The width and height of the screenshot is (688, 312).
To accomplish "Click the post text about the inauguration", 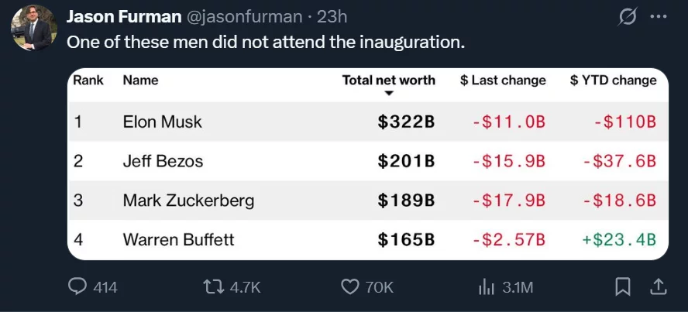I will [x=266, y=41].
